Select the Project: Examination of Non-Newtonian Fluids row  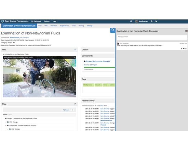coord(39,118)
